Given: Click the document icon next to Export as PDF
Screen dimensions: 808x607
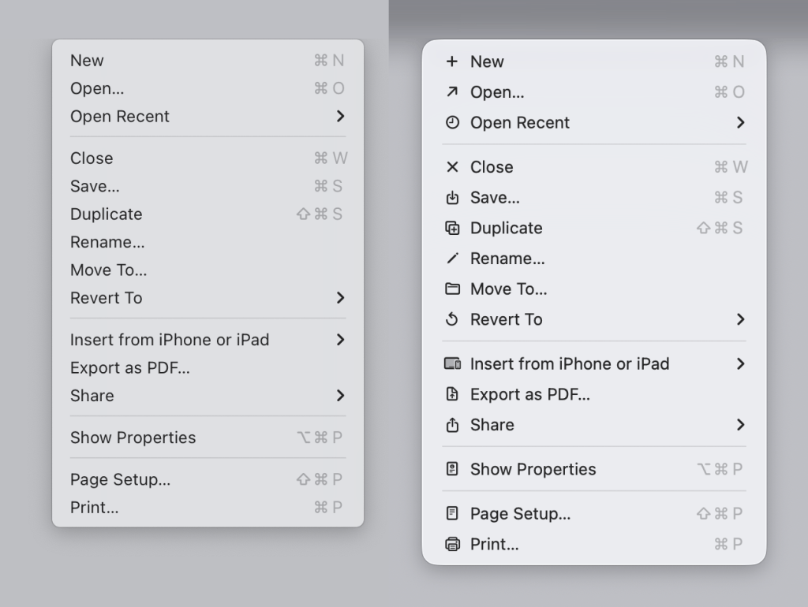Looking at the screenshot, I should 454,394.
